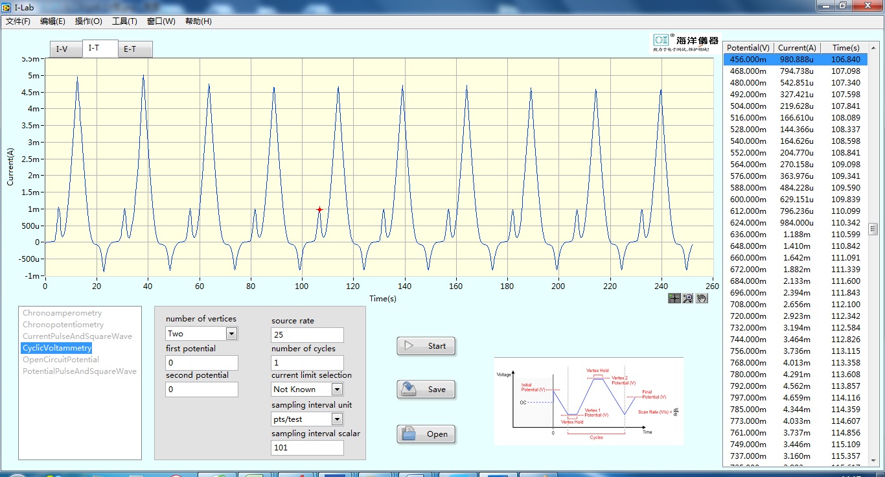This screenshot has height=477, width=885.
Task: Select the crosshair cursor tool below the graph
Action: [674, 298]
